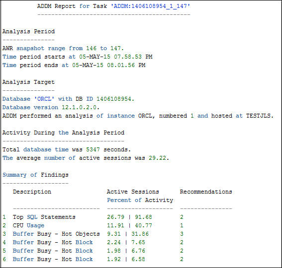Click the Hot Block row with 1.92 | 6.58
Viewport: 282px width, 268px height.
tap(93, 259)
